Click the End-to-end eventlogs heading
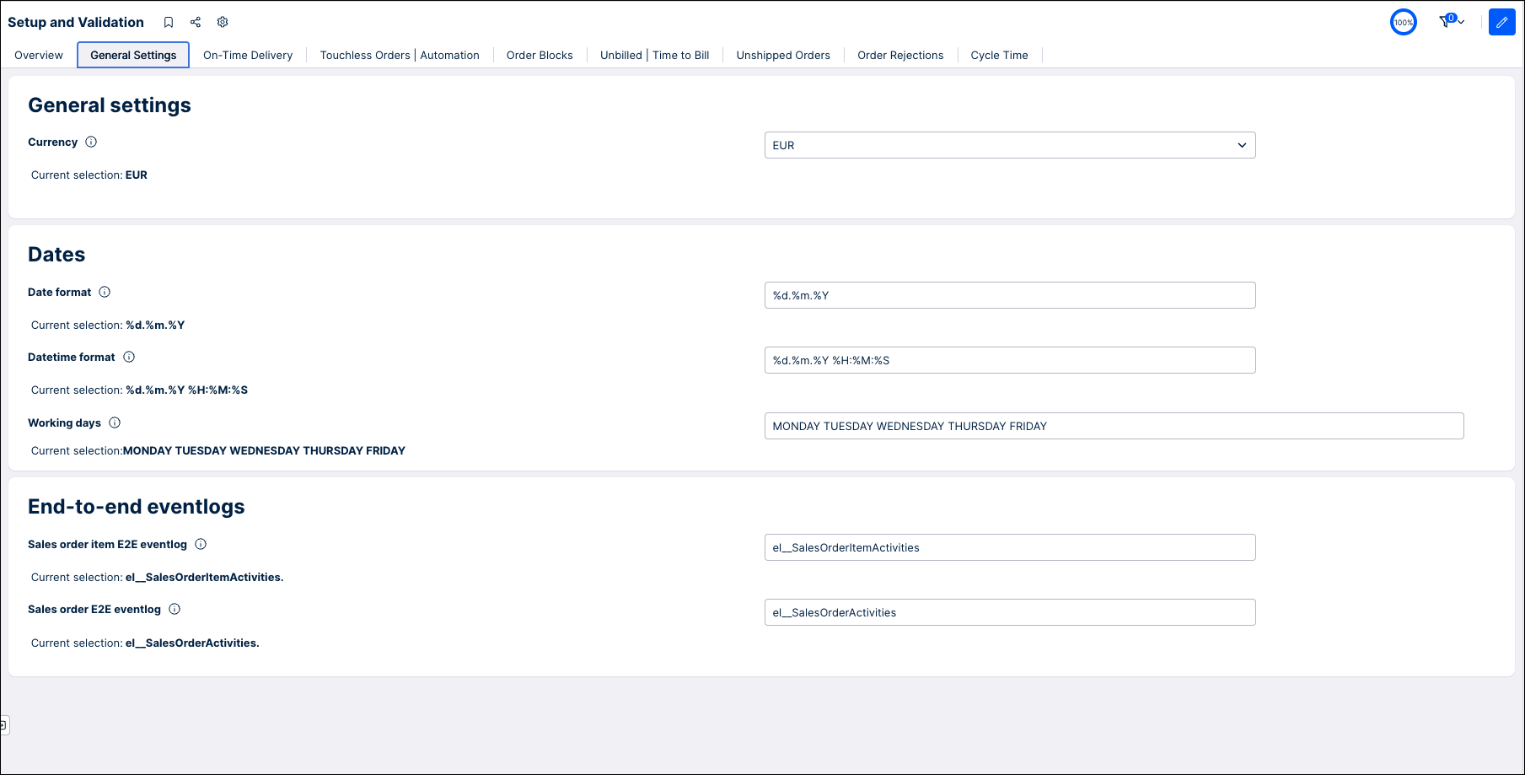The image size is (1525, 775). point(137,507)
